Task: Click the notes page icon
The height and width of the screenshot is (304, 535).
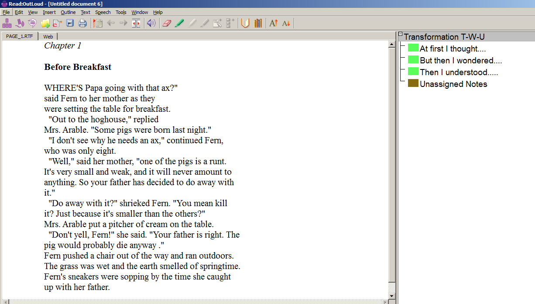Action: [x=98, y=23]
